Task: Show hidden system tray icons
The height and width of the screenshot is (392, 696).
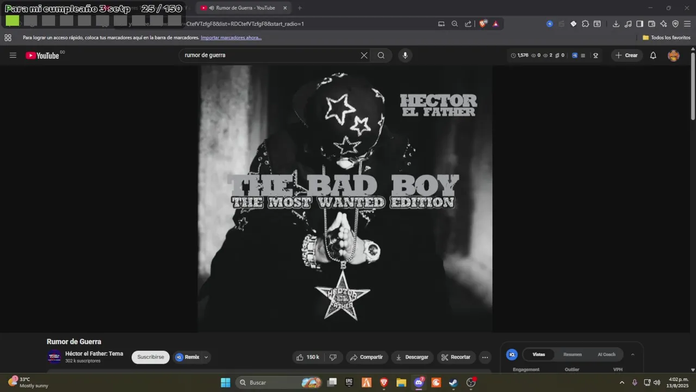Action: click(622, 382)
